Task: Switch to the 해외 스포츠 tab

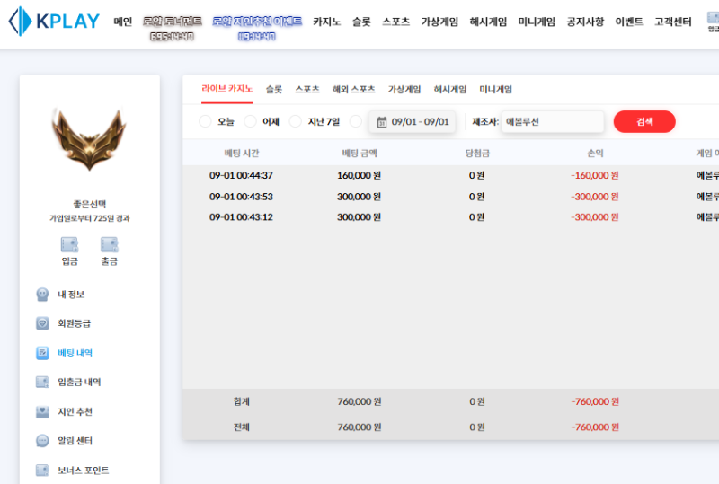Action: click(x=353, y=90)
